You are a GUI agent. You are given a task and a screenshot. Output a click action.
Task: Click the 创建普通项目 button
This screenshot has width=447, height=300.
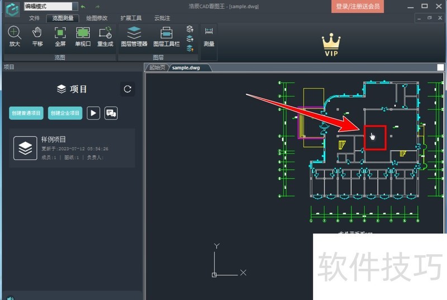(x=26, y=113)
